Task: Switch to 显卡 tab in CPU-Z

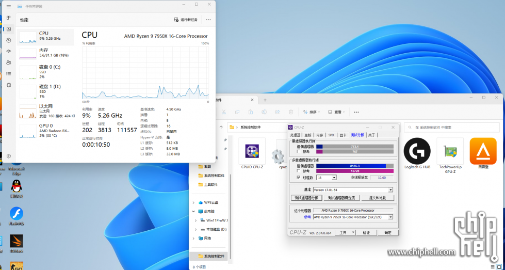Action: (x=343, y=135)
